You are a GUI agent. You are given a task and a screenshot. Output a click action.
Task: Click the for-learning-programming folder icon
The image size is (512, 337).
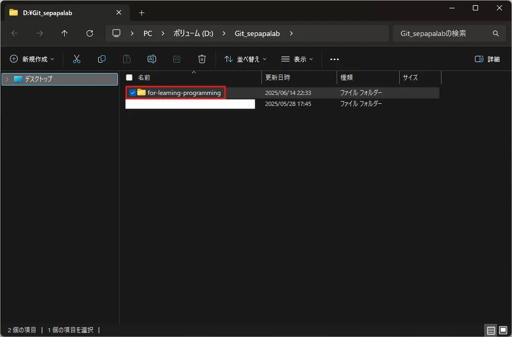click(x=141, y=93)
